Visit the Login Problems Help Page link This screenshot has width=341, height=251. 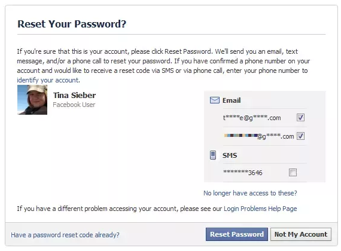[260, 209]
